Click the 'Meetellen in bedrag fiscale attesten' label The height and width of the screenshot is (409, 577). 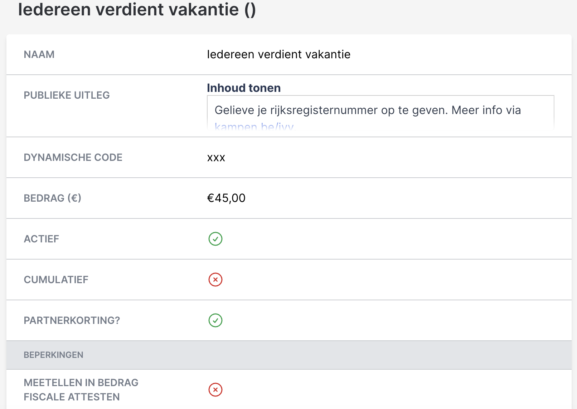pos(81,390)
